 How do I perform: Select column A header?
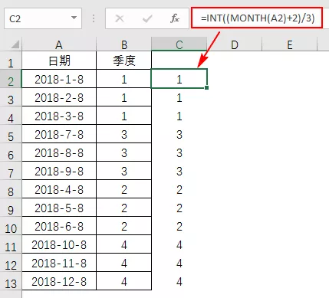coord(59,44)
